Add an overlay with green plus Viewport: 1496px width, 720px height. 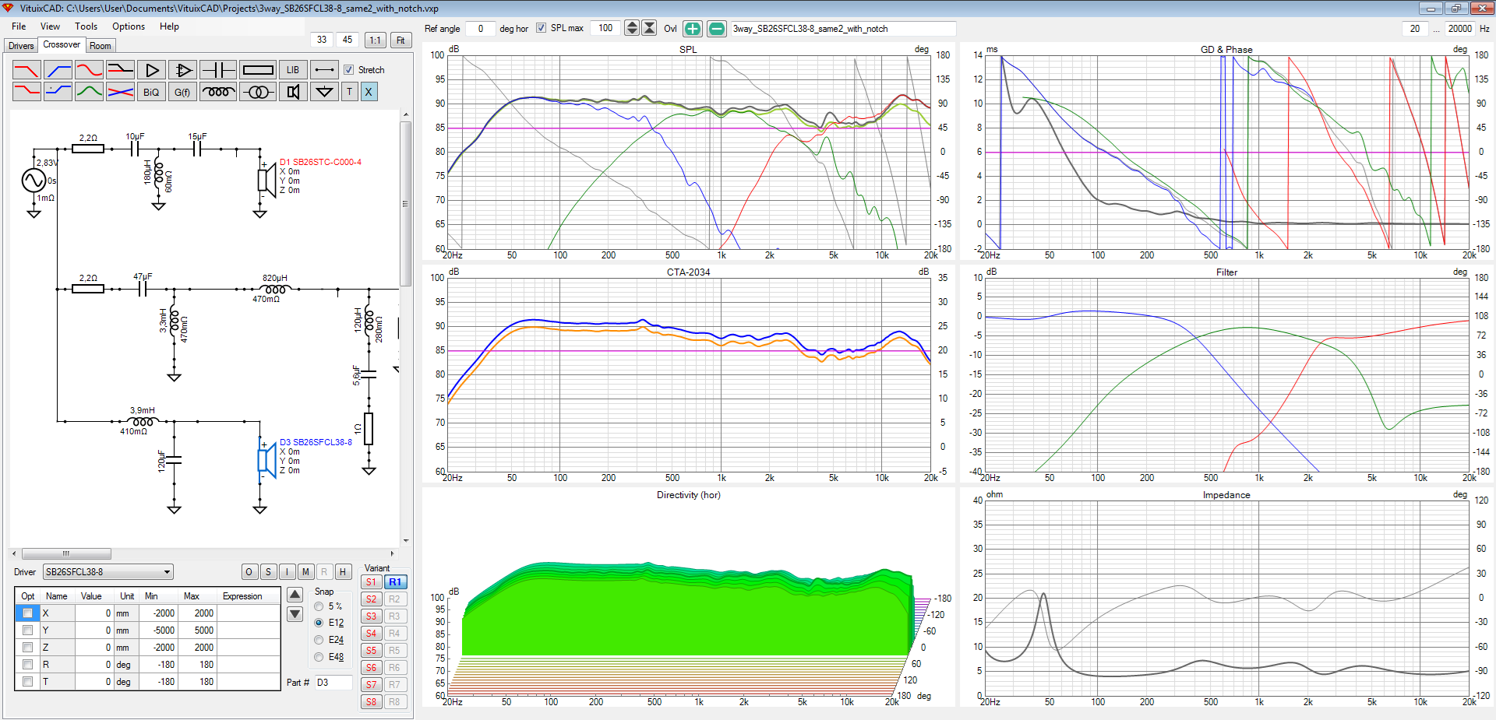pos(692,29)
